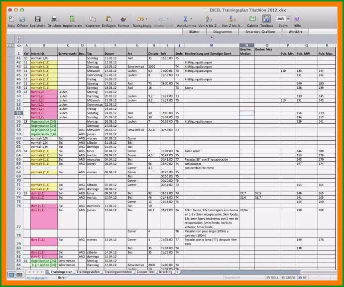Sort ascending with Von A bis Z icon
Viewport: 344px width, 287px height.
click(209, 19)
